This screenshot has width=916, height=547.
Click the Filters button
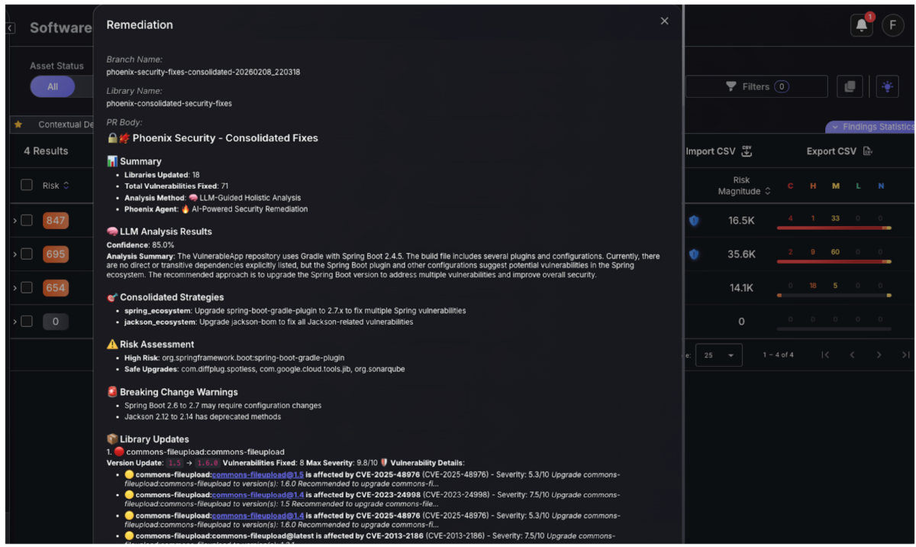(x=756, y=86)
